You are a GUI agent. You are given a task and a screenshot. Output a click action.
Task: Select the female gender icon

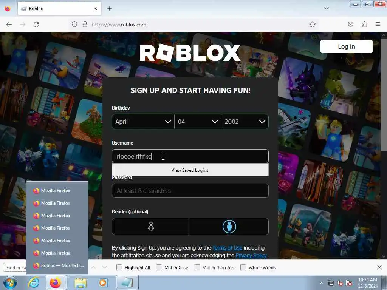tap(151, 227)
